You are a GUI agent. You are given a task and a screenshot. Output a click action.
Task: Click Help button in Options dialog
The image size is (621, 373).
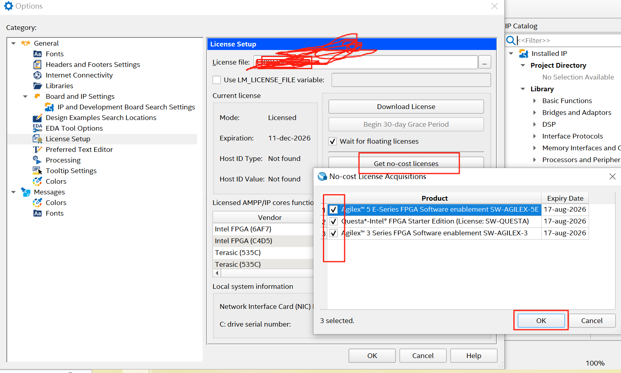click(x=474, y=356)
